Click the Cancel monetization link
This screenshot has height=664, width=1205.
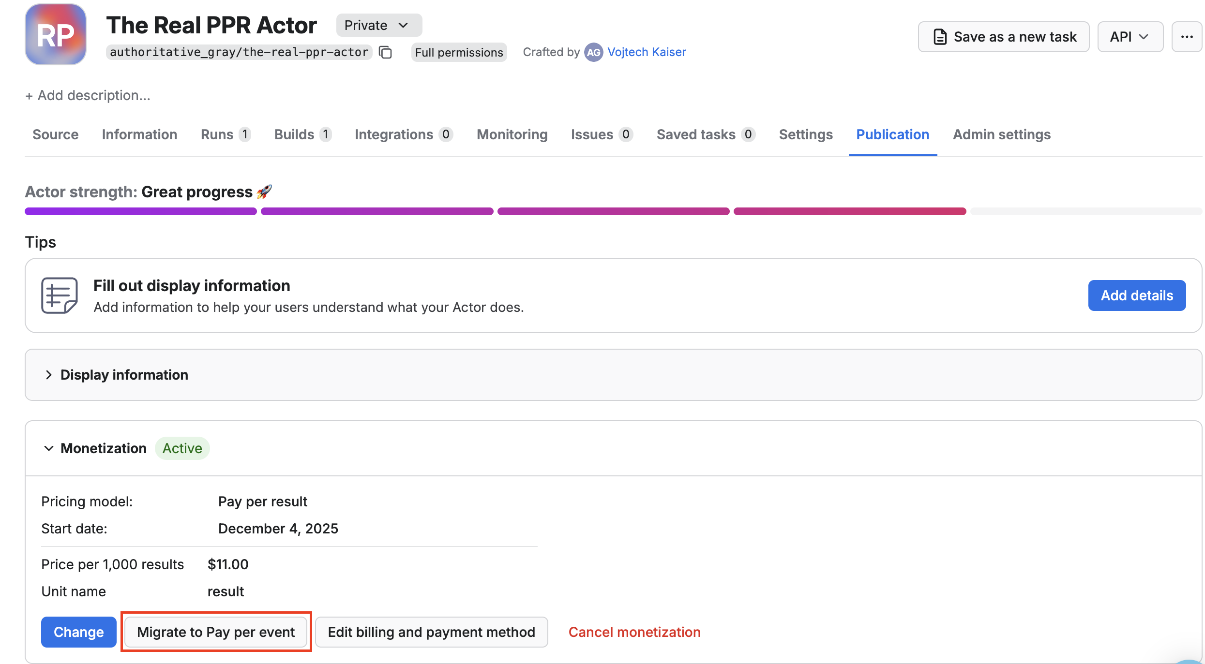click(x=634, y=632)
